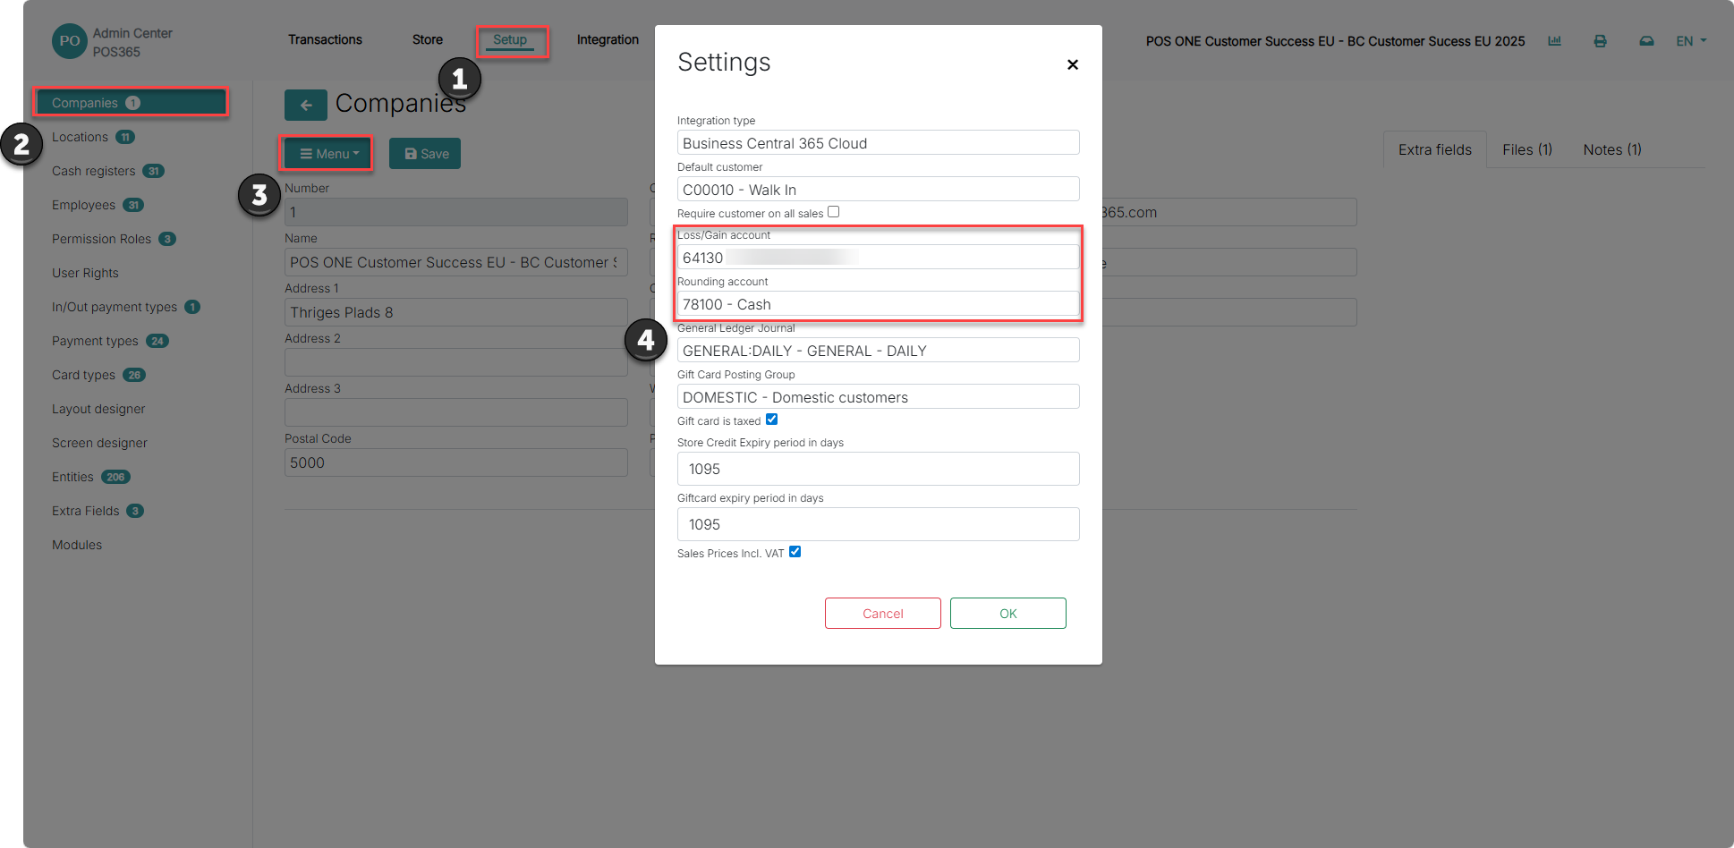The width and height of the screenshot is (1734, 848).
Task: Close the Settings dialog with X
Action: click(x=1073, y=64)
